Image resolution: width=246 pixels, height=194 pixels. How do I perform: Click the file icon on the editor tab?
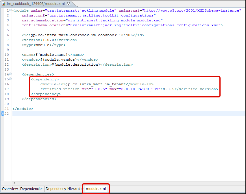[3, 4]
